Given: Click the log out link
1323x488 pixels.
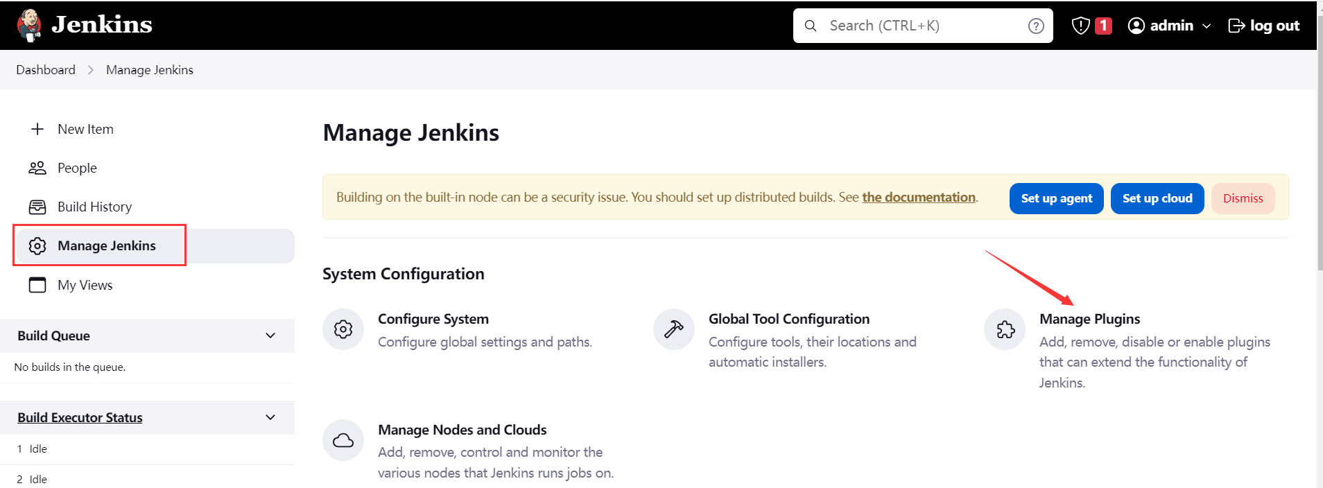Looking at the screenshot, I should [x=1274, y=26].
